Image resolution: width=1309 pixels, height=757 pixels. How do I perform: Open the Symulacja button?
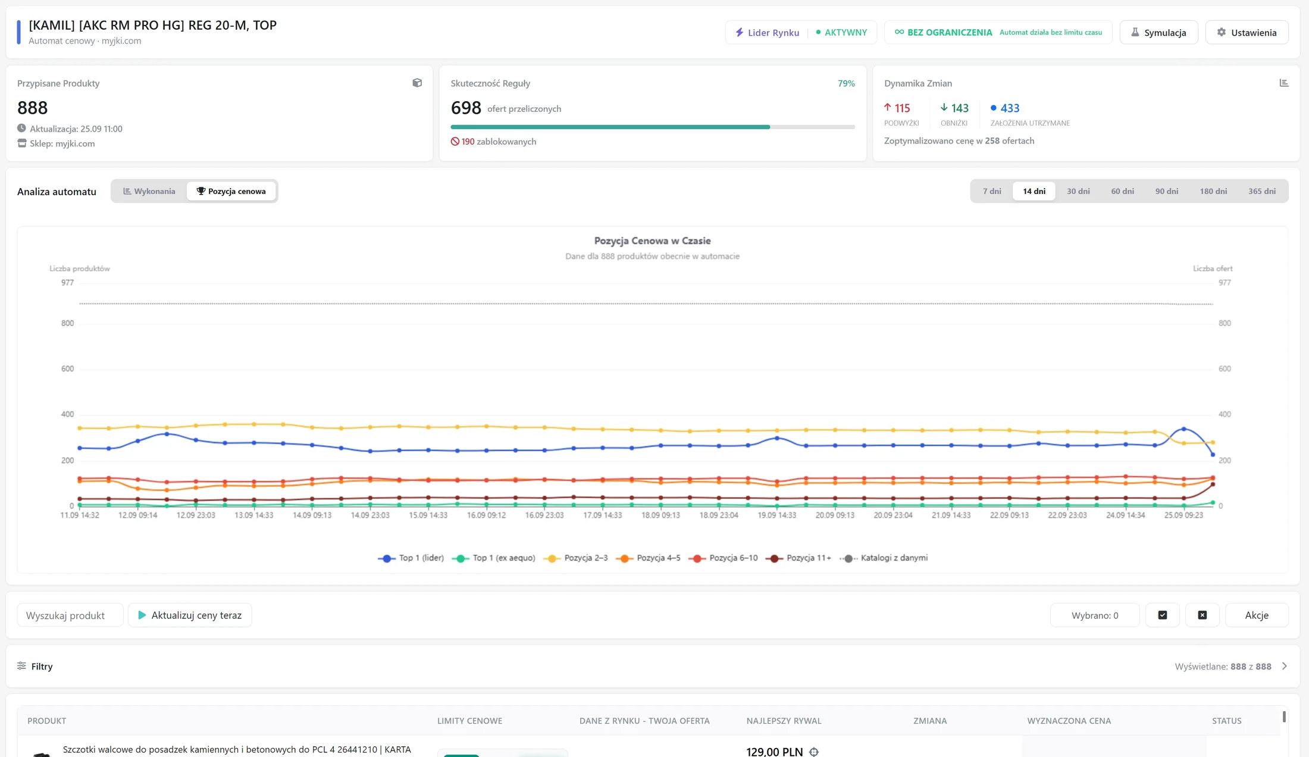coord(1158,32)
